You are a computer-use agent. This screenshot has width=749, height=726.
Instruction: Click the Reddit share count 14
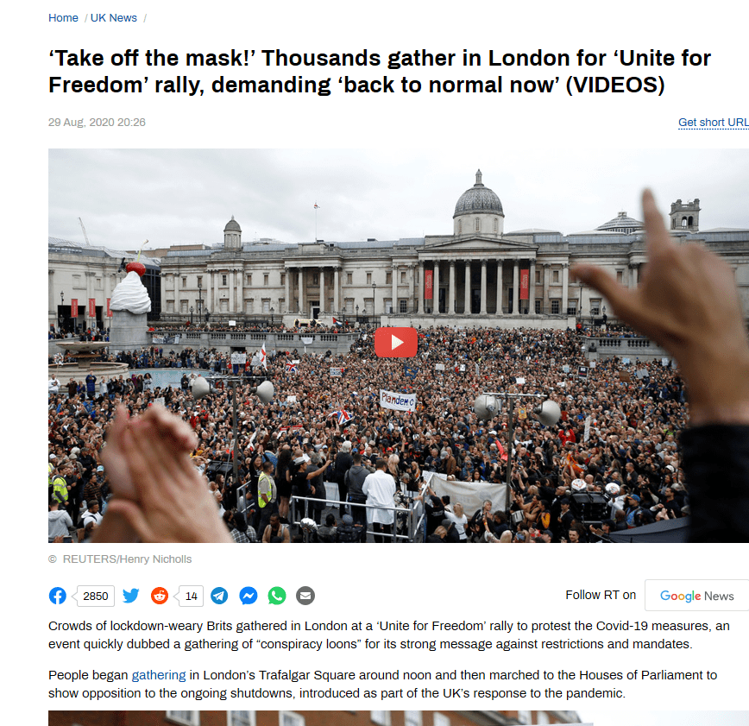point(191,596)
